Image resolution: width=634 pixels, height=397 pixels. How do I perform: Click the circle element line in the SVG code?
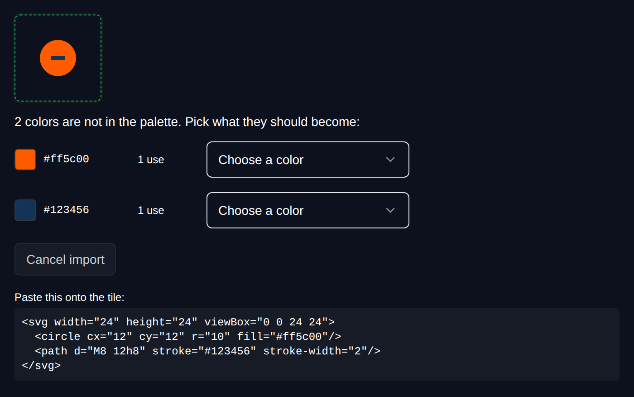[x=188, y=336]
